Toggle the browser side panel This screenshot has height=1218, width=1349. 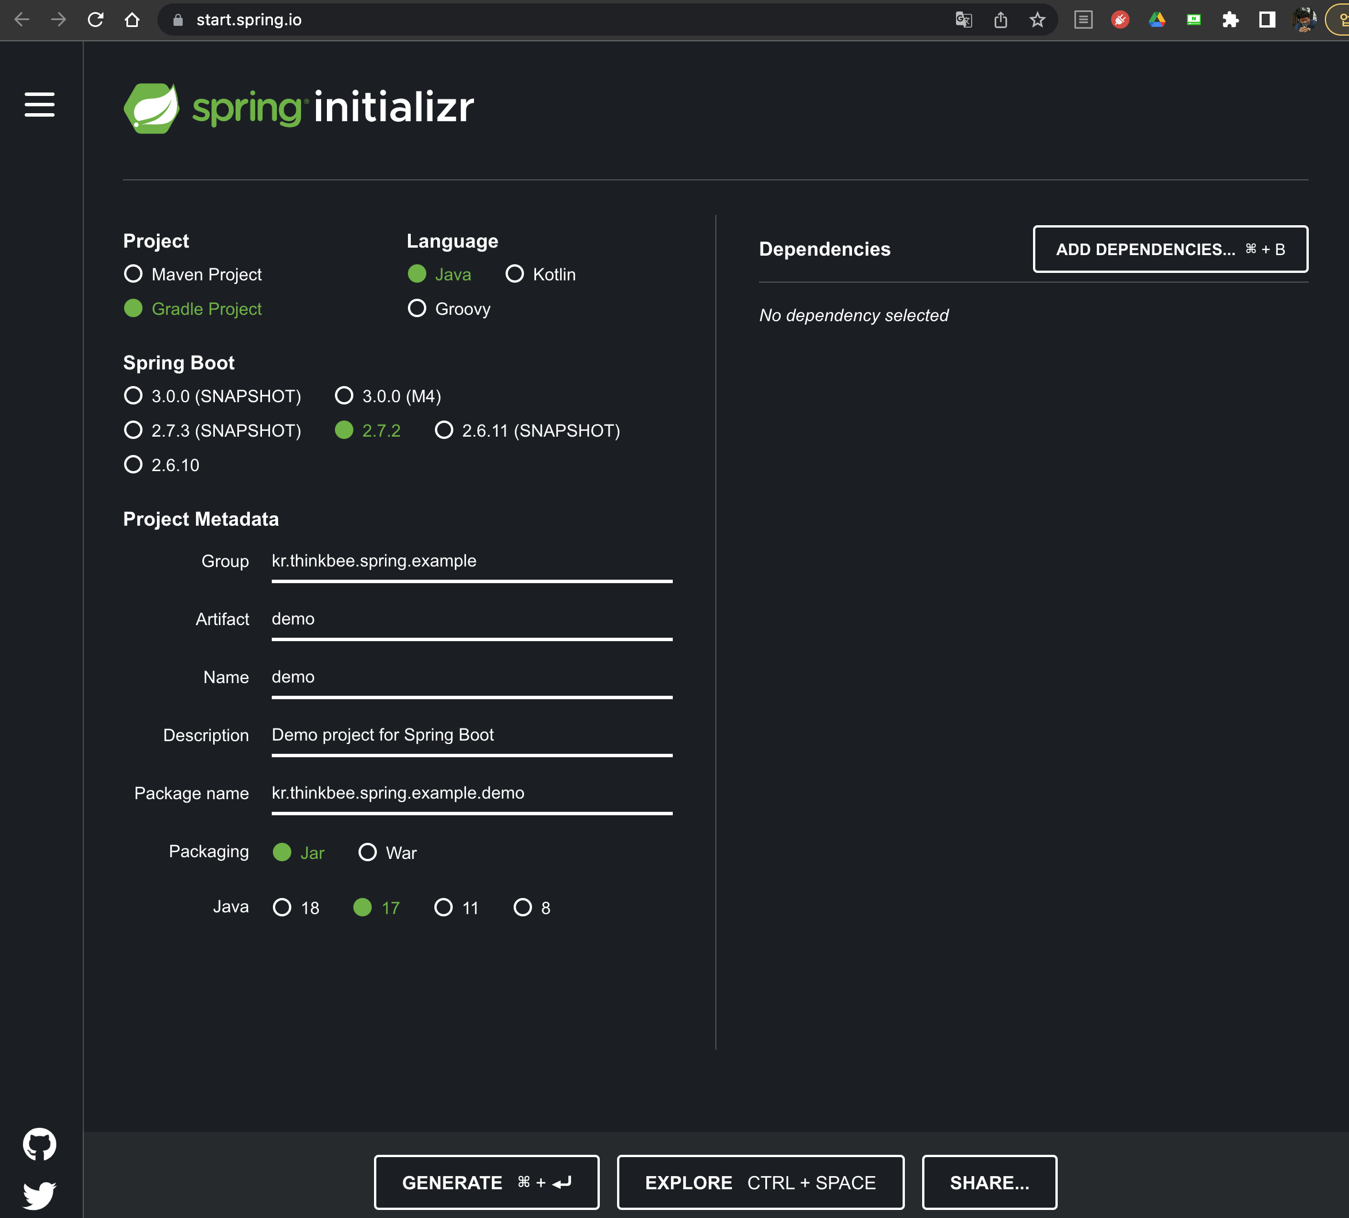[1267, 20]
